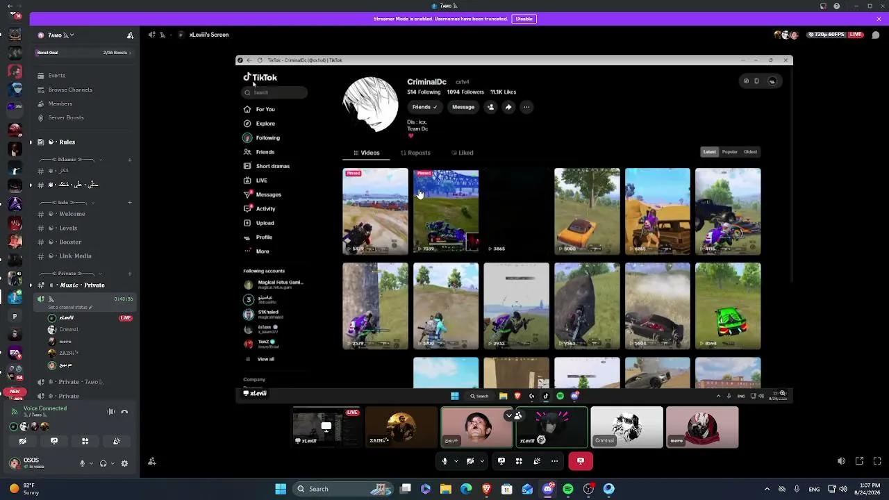
Task: Stop watching stream with red button
Action: [581, 460]
